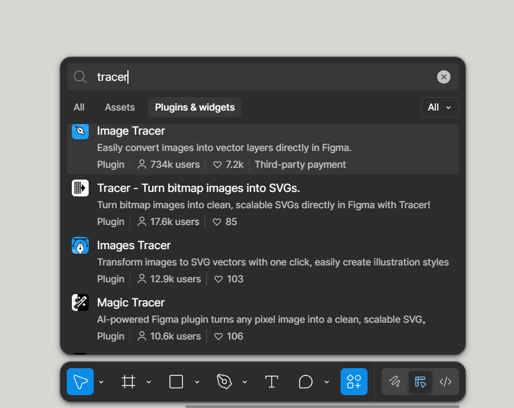This screenshot has height=408, width=514.
Task: Click the horizontal canvas scrollbar
Action: coord(322,406)
